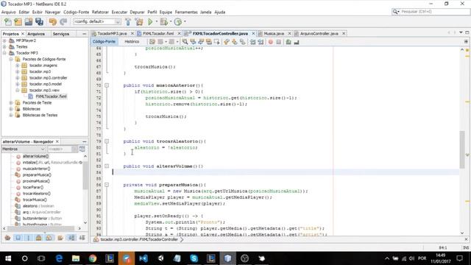Click the Save All toolbar icon
This screenshot has width=471, height=265.
(x=39, y=21)
